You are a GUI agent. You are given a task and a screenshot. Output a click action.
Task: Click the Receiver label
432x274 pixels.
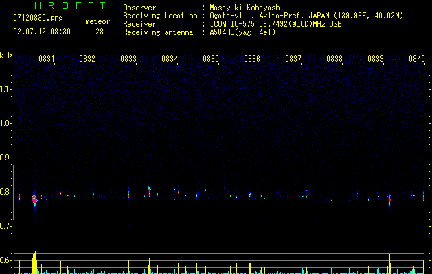click(139, 24)
